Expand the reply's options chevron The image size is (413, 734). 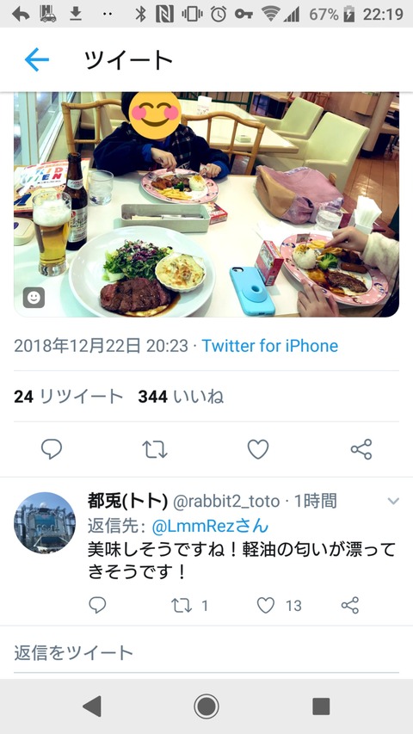(x=393, y=502)
